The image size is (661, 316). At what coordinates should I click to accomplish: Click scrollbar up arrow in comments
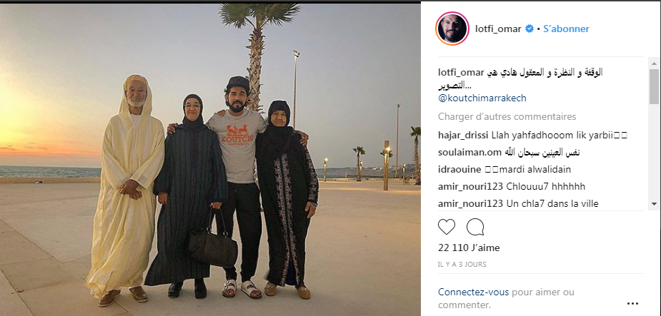click(x=655, y=63)
